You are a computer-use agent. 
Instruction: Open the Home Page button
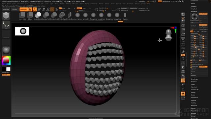pos(6,9)
